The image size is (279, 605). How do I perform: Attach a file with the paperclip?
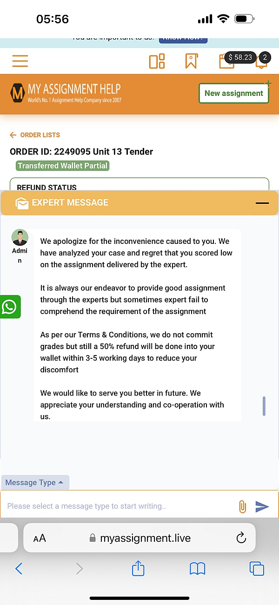tap(242, 506)
